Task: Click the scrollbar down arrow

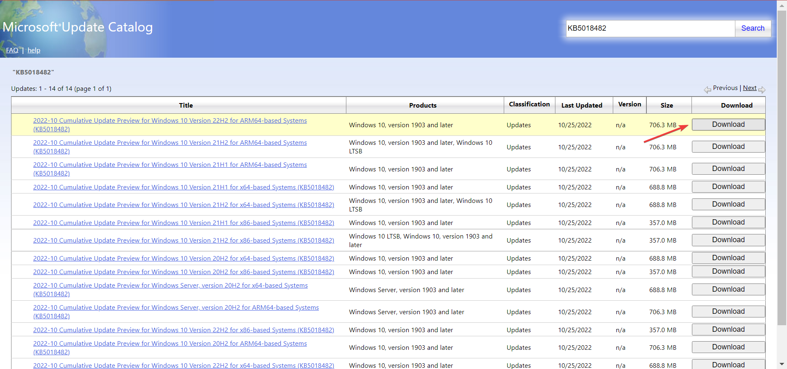Action: (x=782, y=364)
